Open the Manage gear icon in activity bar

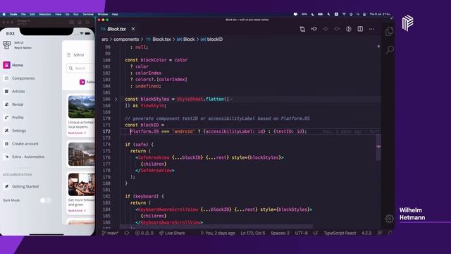pyautogui.click(x=390, y=219)
